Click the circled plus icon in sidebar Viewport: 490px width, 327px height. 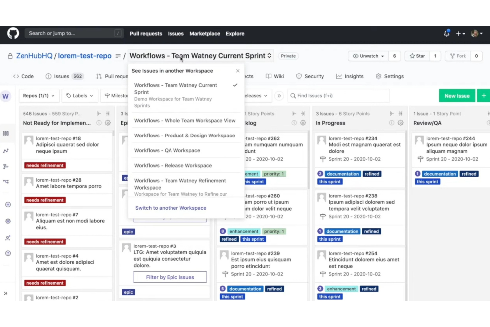[x=8, y=205]
